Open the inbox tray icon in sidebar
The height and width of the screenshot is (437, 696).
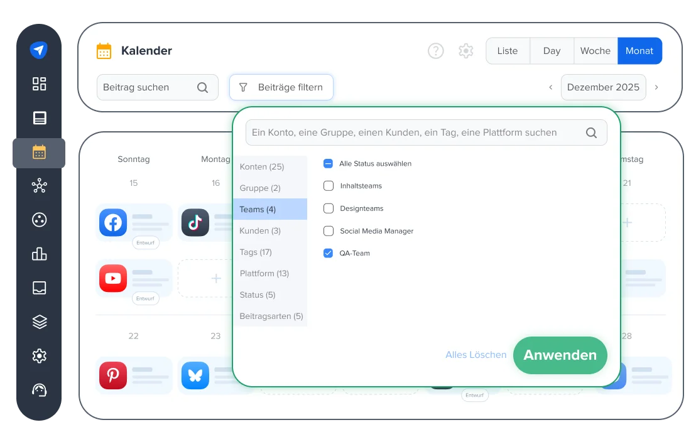[x=40, y=288]
